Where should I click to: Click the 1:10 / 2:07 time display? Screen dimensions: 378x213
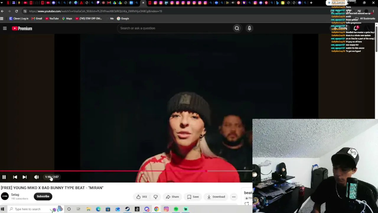[x=52, y=177]
